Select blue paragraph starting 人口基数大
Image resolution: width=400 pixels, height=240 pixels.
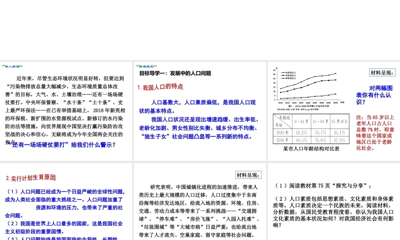[x=197, y=106]
